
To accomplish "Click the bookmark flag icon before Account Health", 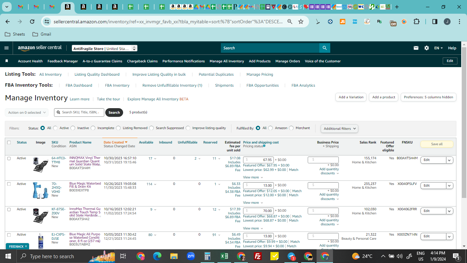I will coord(6,61).
